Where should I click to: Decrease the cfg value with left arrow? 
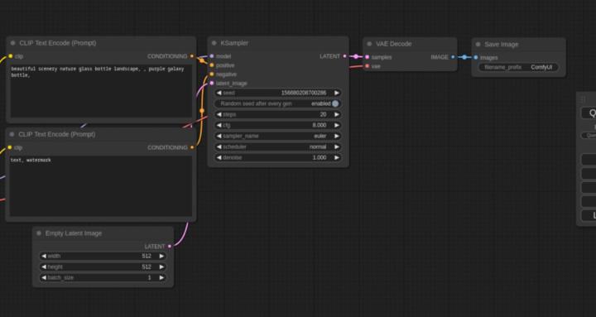[x=219, y=125]
